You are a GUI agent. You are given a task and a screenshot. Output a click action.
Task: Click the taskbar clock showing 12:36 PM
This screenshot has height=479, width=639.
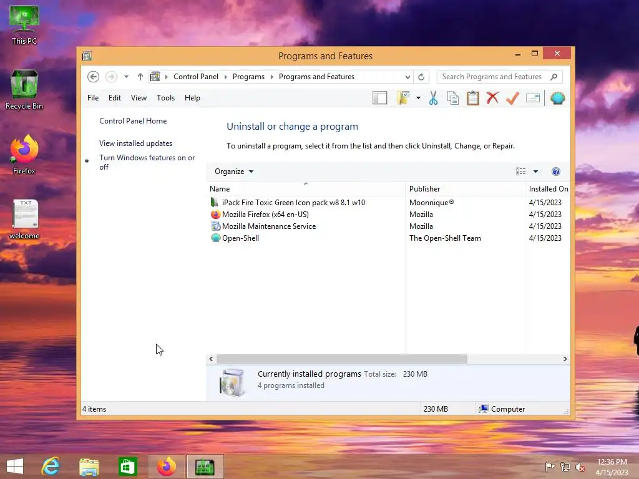[x=612, y=467]
